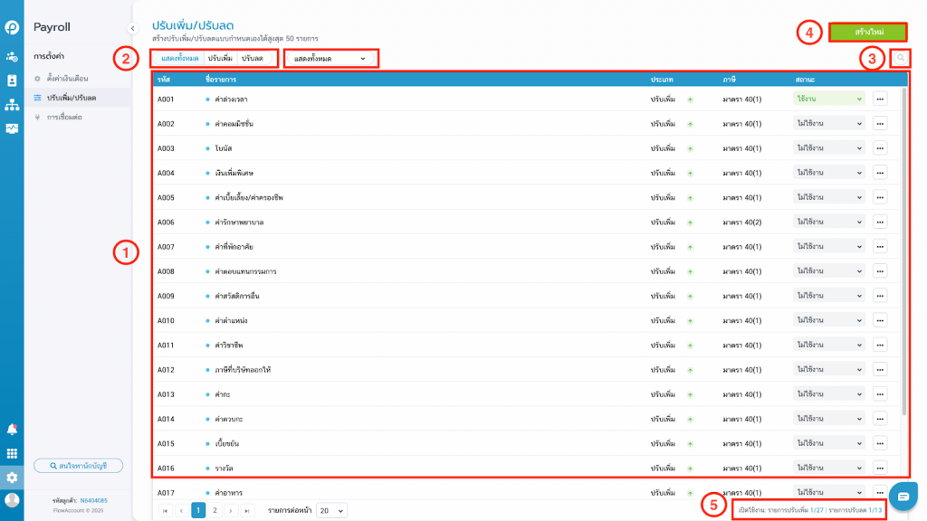Open the แสดงทั้งหมด dropdown filter
Viewport: 927px width, 521px height.
tap(330, 59)
